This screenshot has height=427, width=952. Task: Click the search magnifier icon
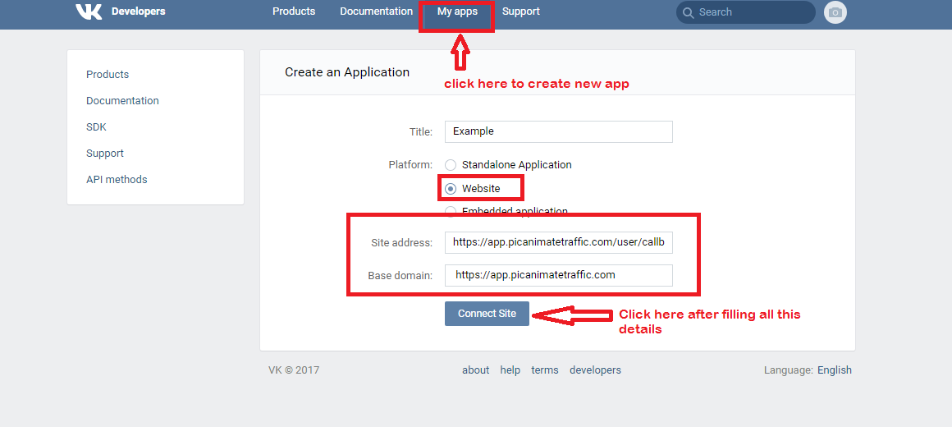coord(687,12)
